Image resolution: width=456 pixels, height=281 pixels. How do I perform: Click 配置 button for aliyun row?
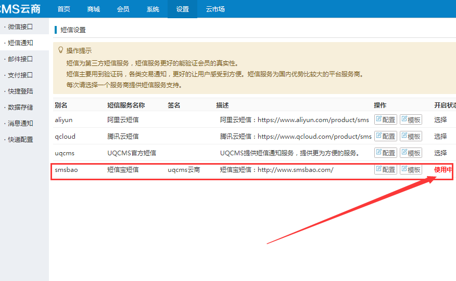386,119
